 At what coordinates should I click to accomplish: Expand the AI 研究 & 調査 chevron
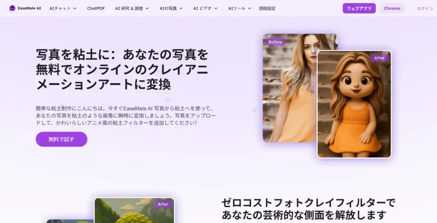click(x=147, y=9)
